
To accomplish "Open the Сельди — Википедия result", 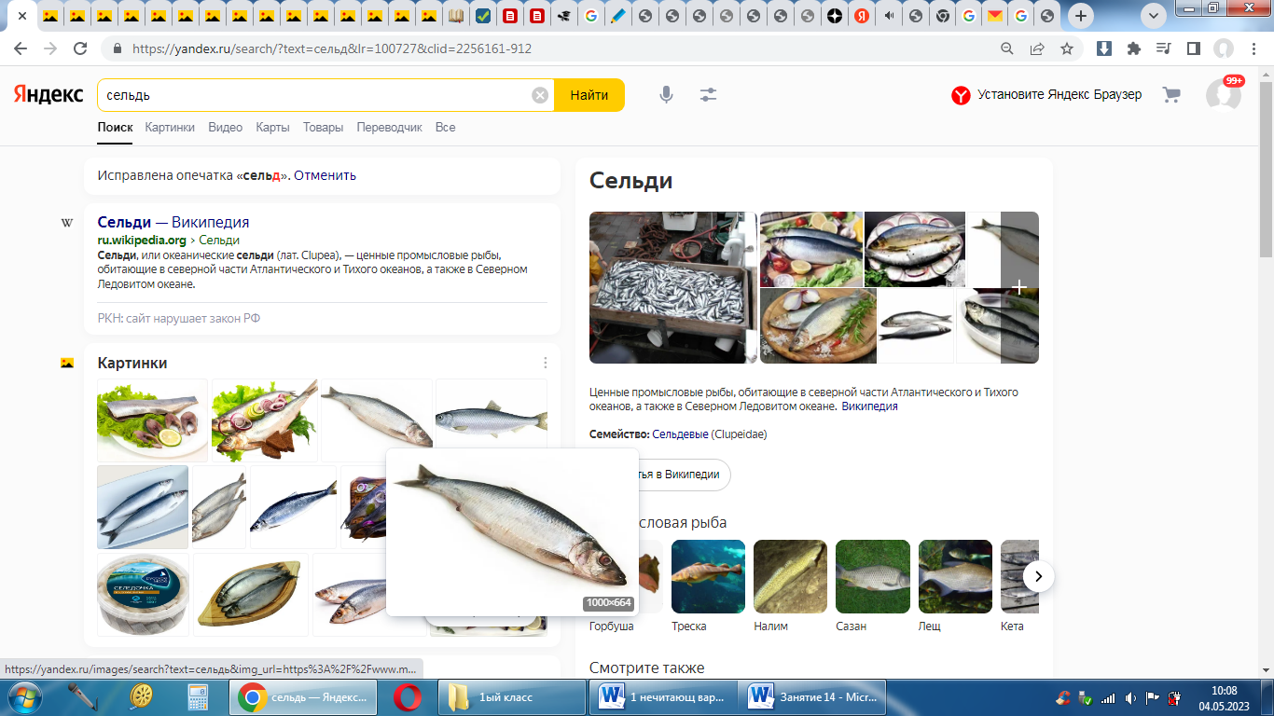I will (x=173, y=222).
